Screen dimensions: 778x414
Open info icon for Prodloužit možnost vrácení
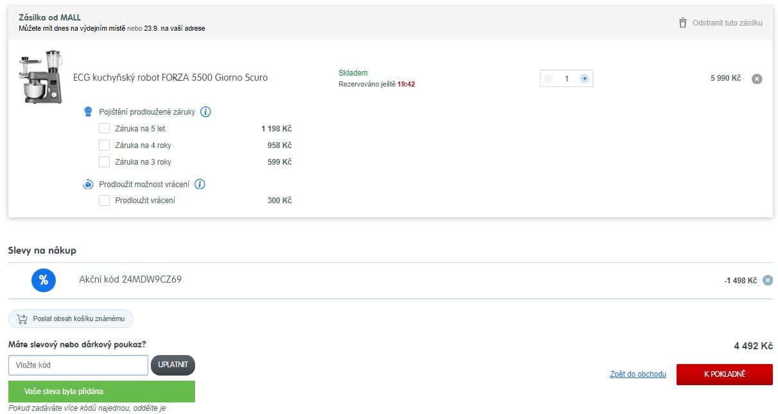pos(200,184)
